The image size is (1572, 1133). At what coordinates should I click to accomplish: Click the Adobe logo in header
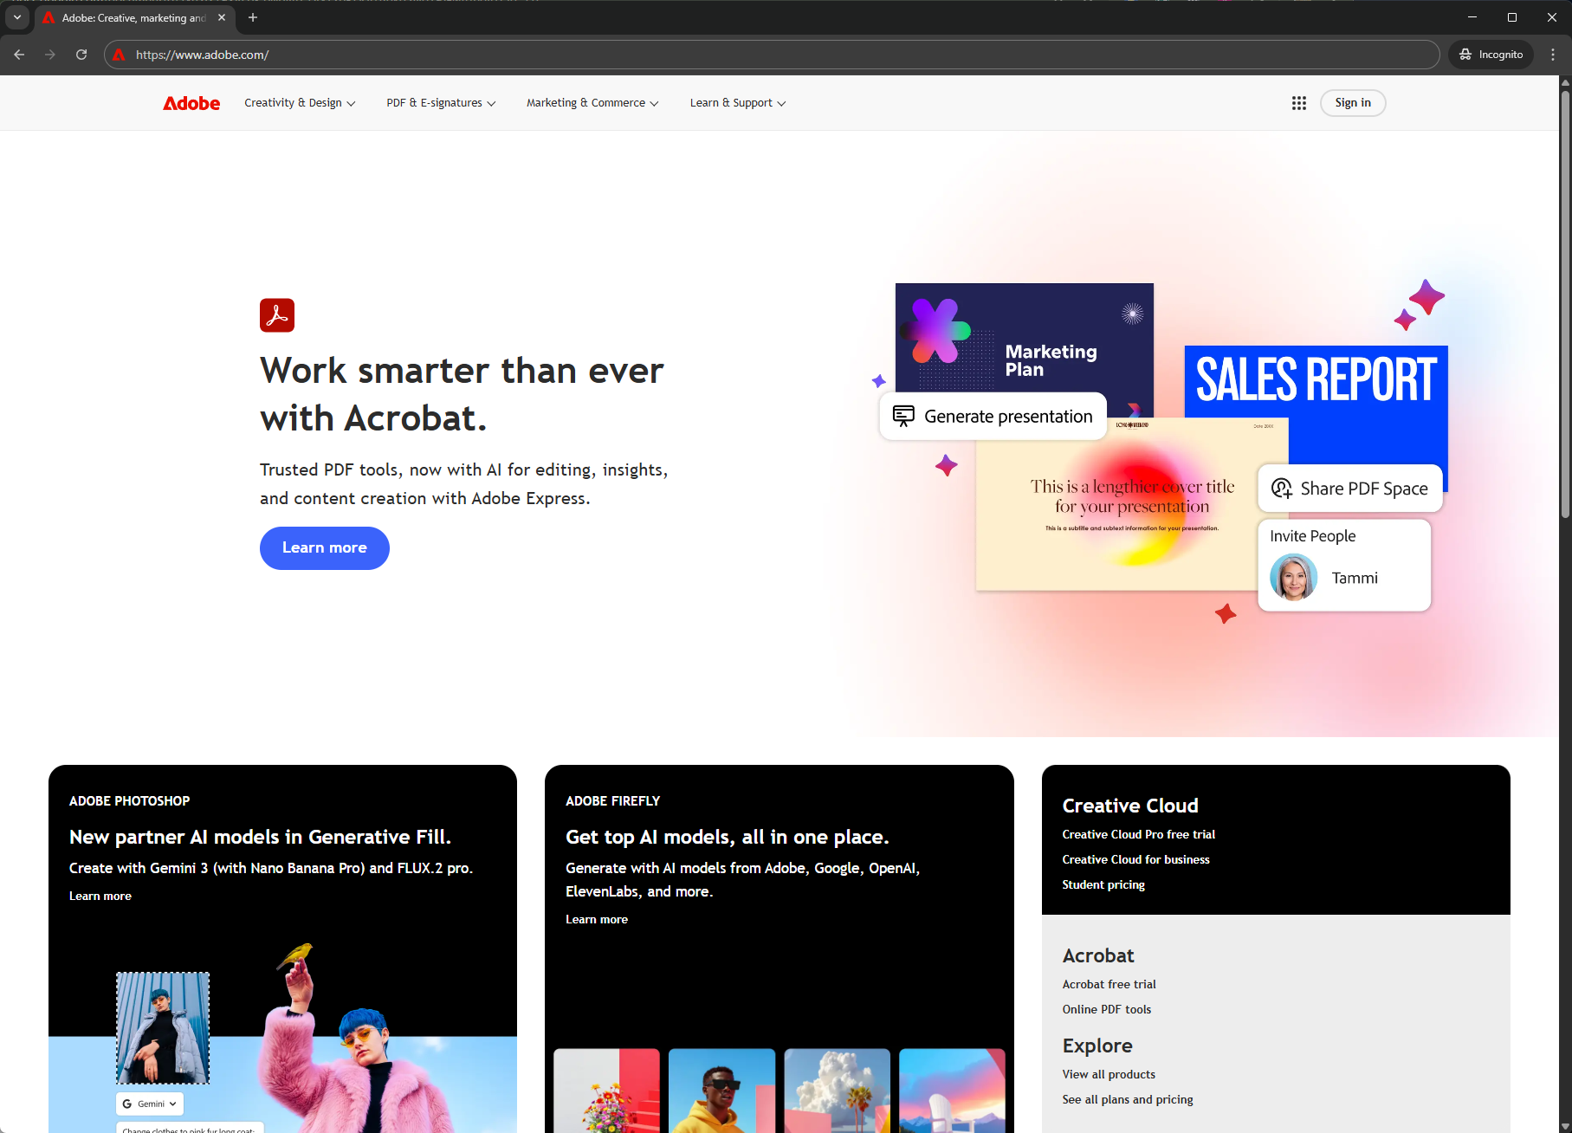(x=191, y=103)
